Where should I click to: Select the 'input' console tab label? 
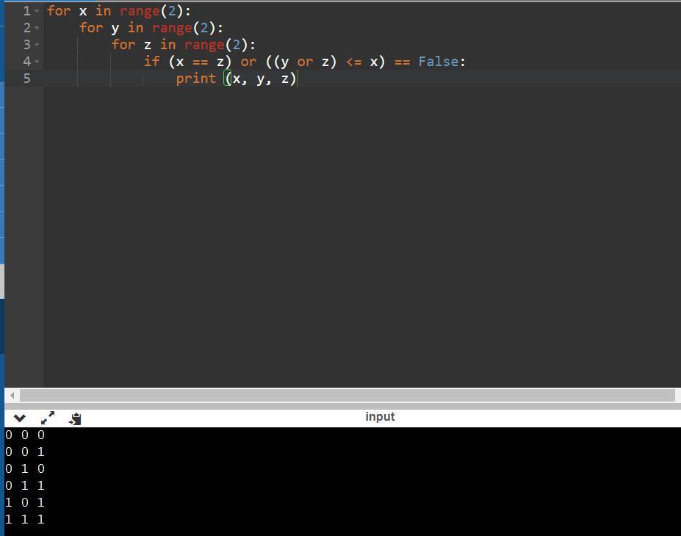click(380, 417)
